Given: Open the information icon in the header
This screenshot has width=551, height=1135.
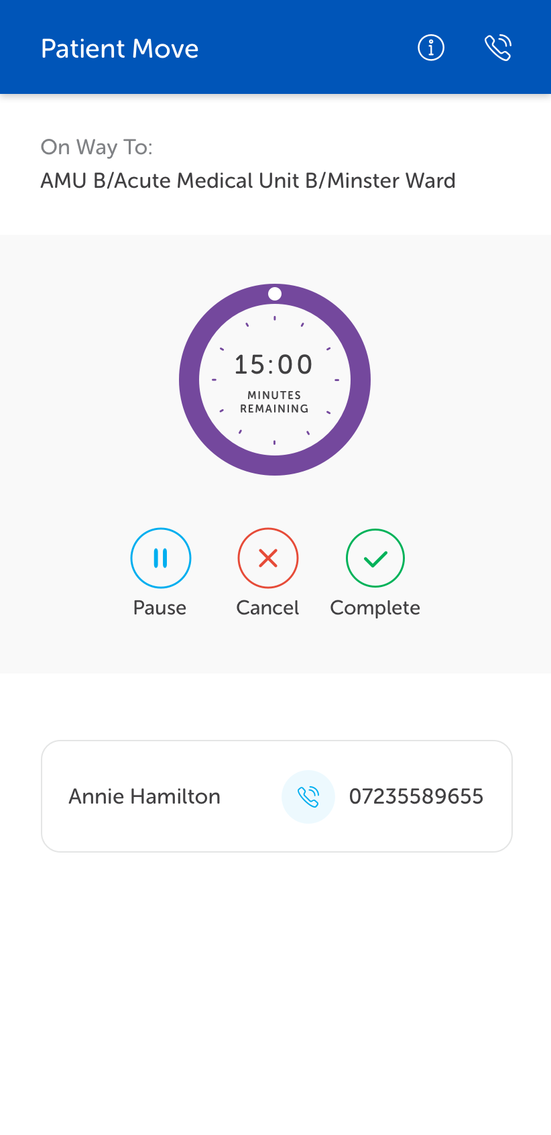Looking at the screenshot, I should (431, 48).
